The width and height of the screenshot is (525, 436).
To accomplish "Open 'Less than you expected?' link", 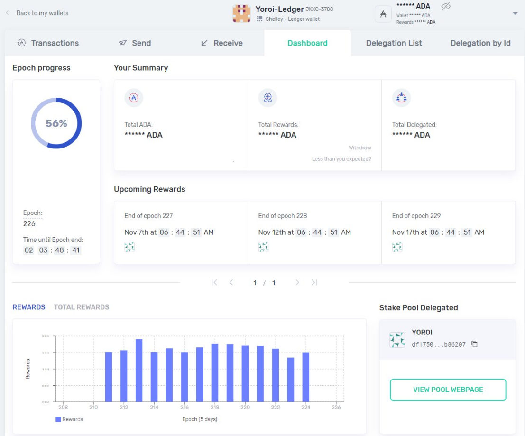I will (x=341, y=159).
